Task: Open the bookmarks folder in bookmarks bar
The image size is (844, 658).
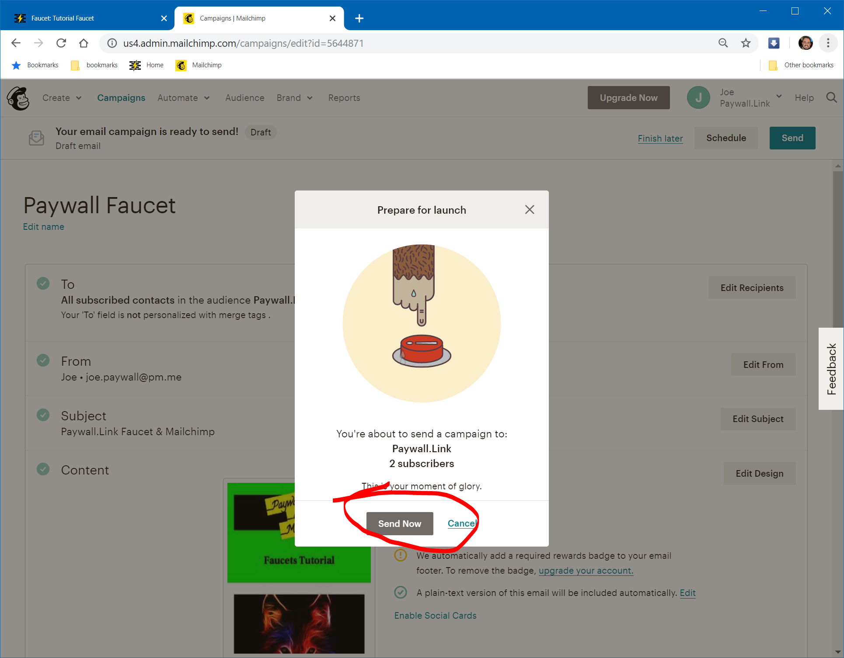Action: [x=94, y=65]
